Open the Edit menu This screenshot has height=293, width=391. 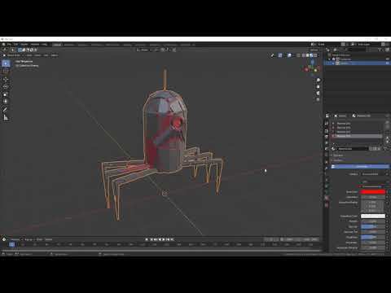tap(15, 45)
